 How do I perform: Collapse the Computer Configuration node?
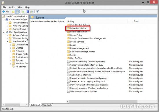4,20
